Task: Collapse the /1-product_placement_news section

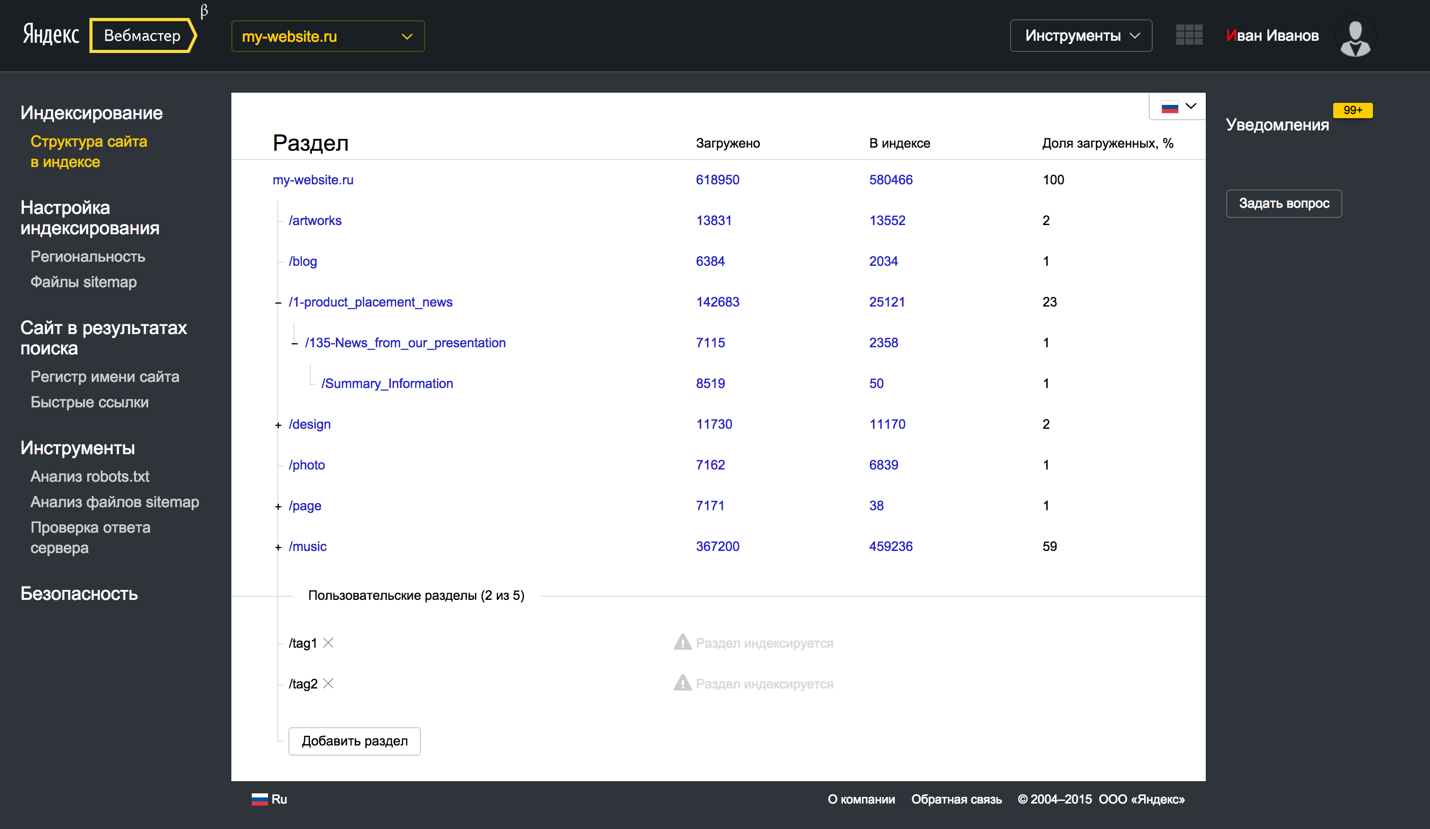Action: (x=278, y=303)
